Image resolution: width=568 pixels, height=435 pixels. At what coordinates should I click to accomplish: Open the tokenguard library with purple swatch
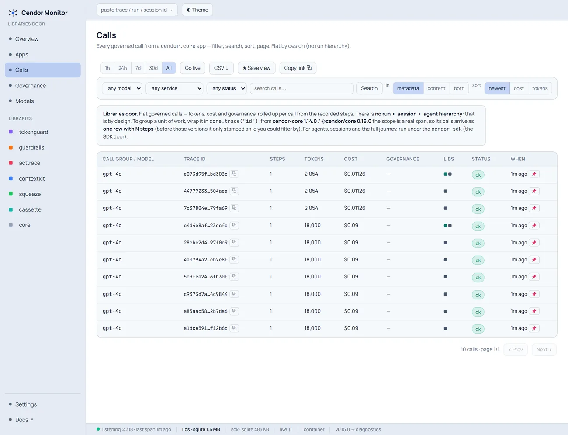(x=43, y=132)
